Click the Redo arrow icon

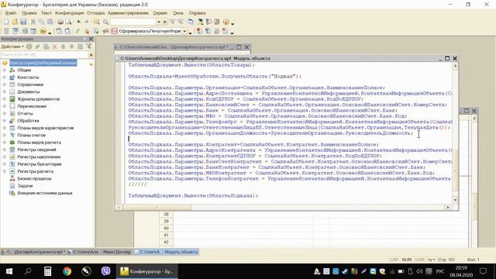86,22
